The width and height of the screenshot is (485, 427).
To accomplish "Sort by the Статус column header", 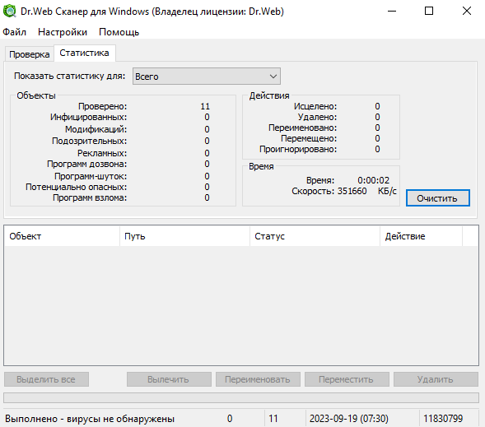I will (x=315, y=236).
